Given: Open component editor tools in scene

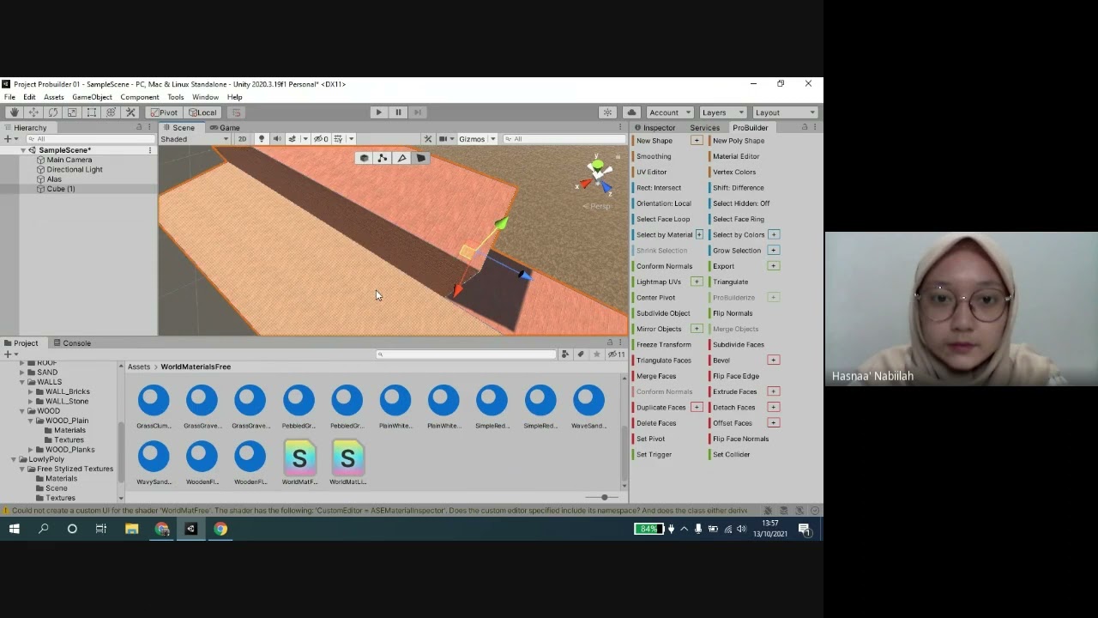Looking at the screenshot, I should (x=427, y=139).
